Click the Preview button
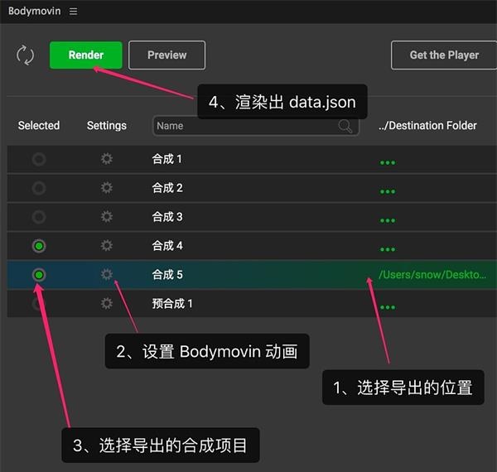Image resolution: width=497 pixels, height=472 pixels. coord(166,55)
